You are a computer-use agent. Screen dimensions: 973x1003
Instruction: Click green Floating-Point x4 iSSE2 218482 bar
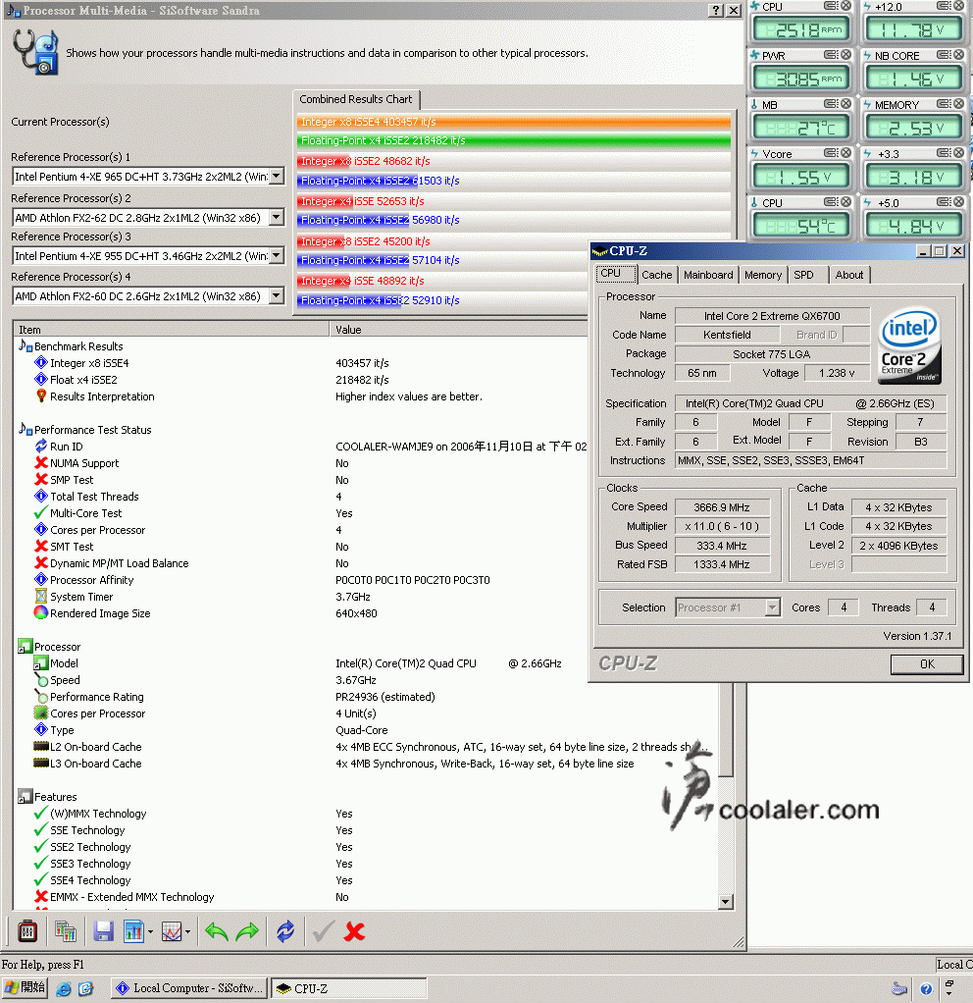514,140
